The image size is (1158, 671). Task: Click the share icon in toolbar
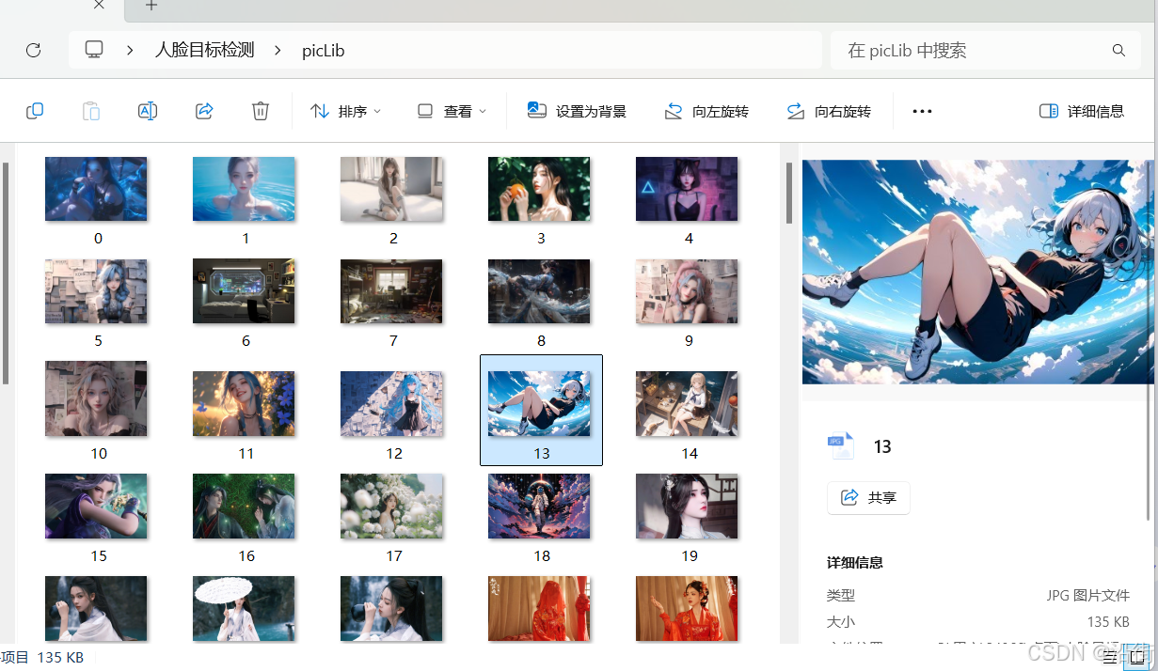point(204,111)
